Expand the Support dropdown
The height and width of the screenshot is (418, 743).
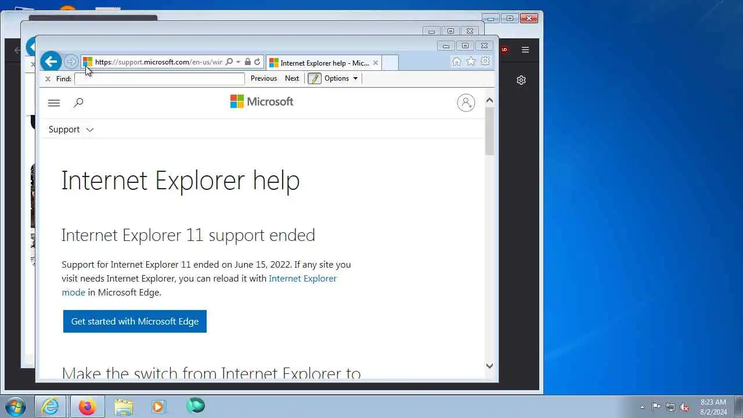click(71, 129)
